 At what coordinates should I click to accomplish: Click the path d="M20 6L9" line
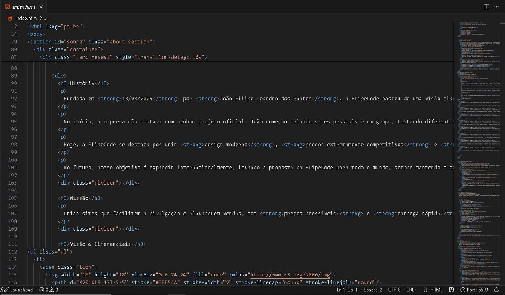pyautogui.click(x=217, y=282)
